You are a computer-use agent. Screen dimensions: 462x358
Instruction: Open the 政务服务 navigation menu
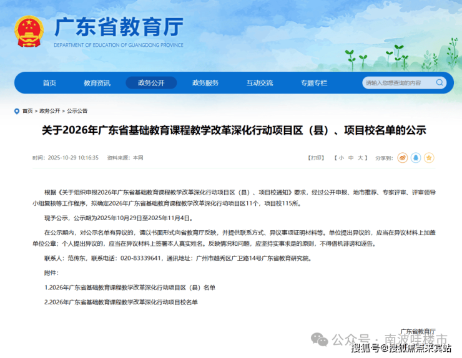205,83
